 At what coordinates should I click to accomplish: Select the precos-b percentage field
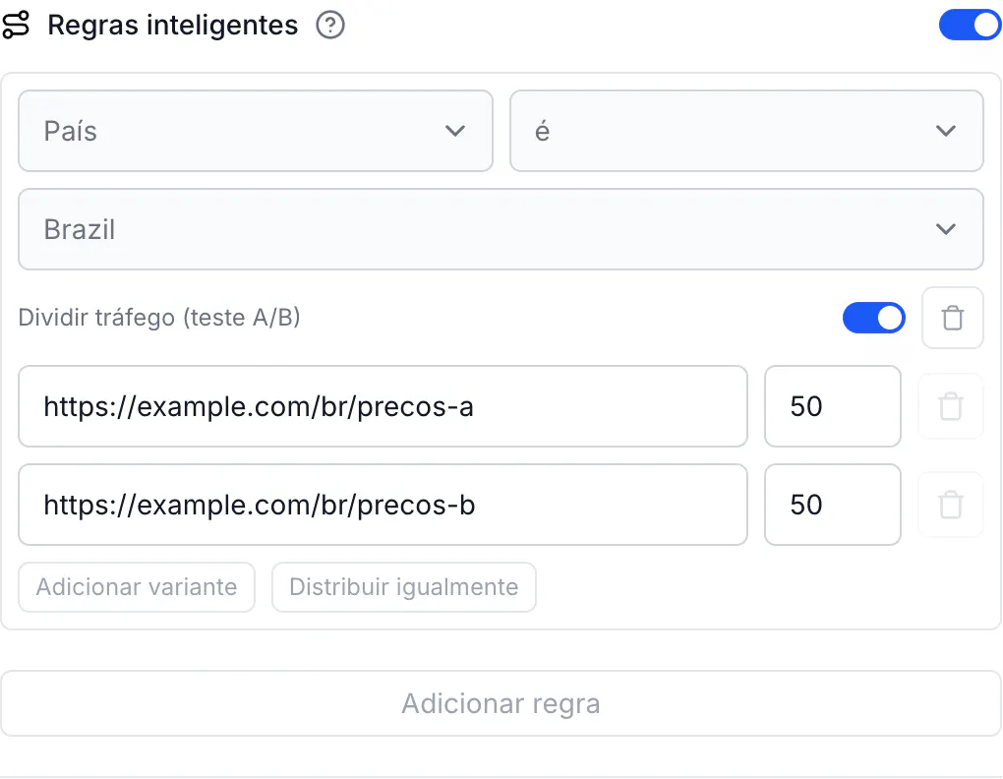coord(832,505)
